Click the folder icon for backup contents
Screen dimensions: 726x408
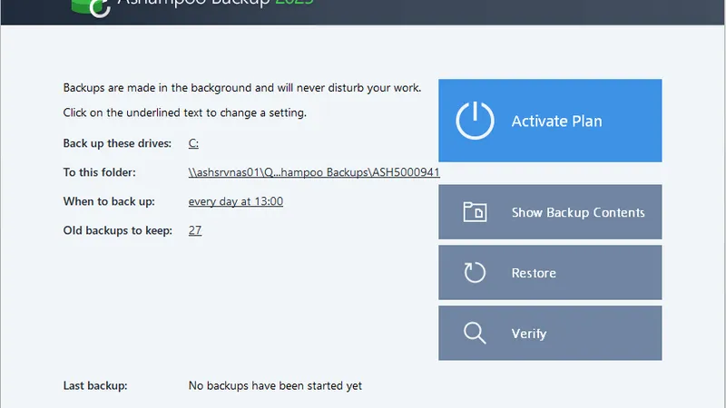tap(475, 212)
